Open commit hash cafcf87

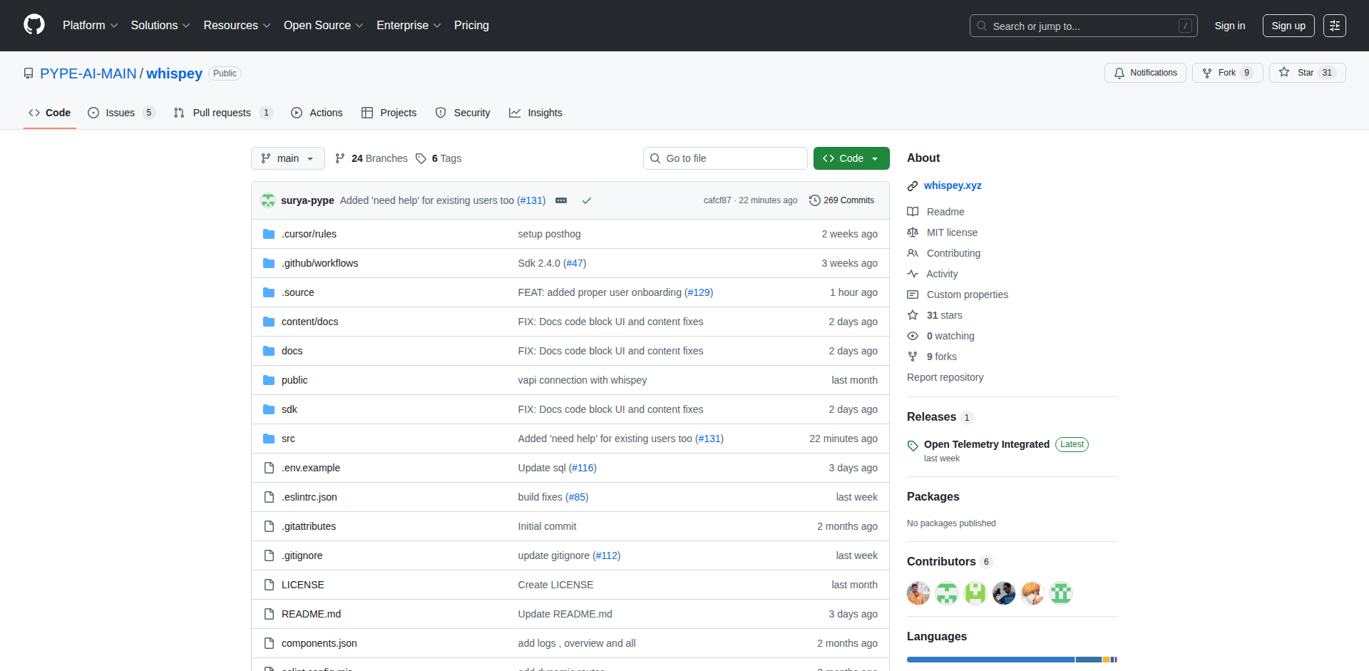(717, 200)
